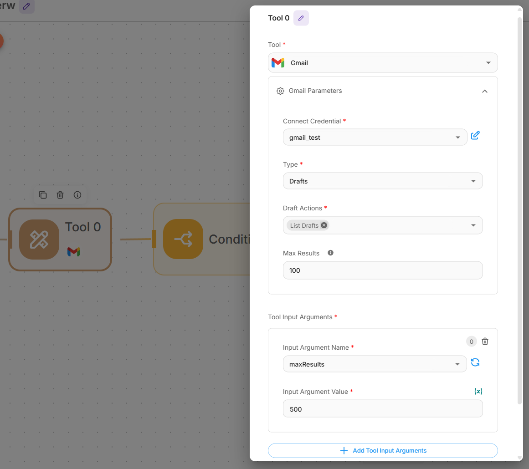Click the edit pencil next to flow name
Viewport: 529px width, 469px height.
click(x=27, y=6)
